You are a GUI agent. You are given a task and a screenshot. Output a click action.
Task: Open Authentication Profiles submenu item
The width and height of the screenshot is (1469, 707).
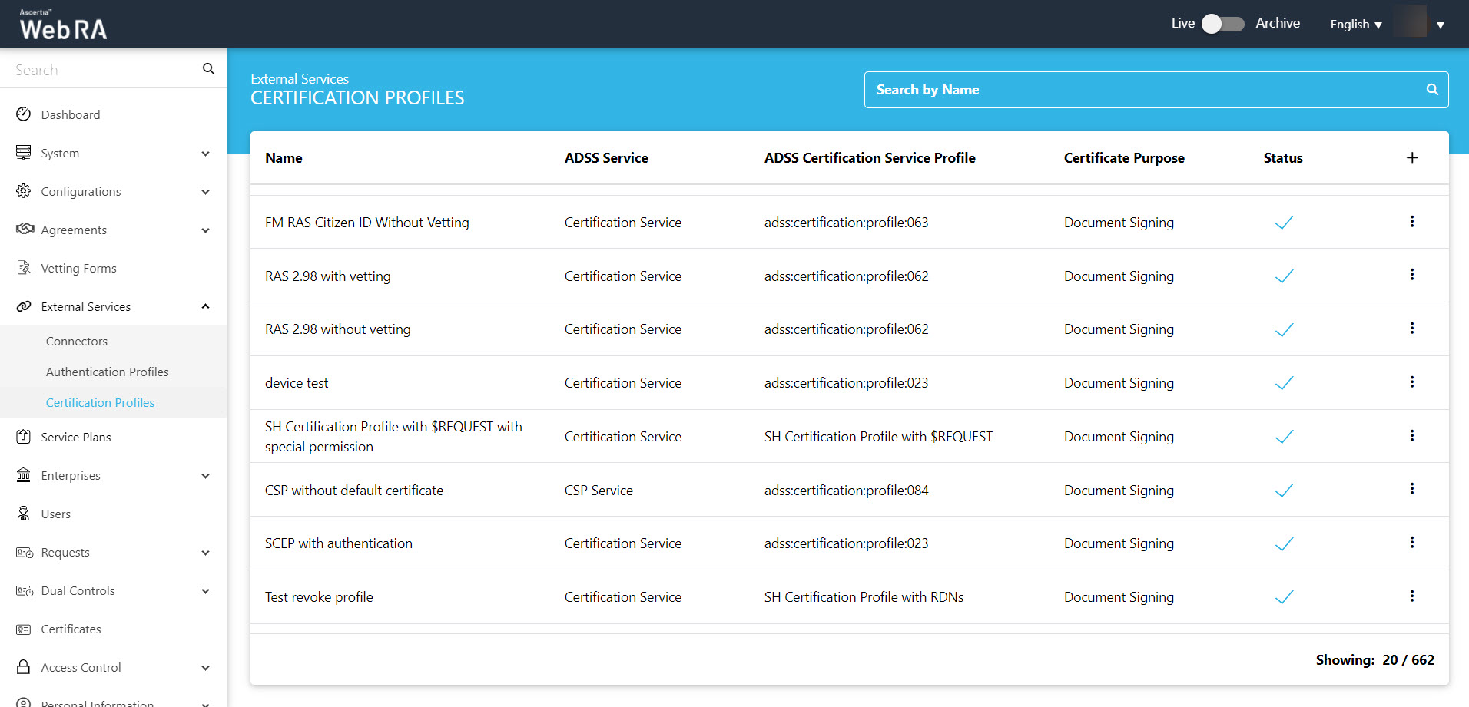point(107,372)
